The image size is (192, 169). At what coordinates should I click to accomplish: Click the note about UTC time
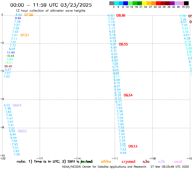(55, 161)
